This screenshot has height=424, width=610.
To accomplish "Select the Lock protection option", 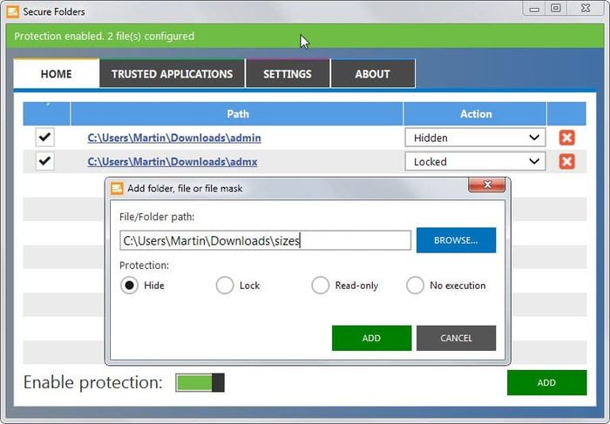I will coord(225,286).
